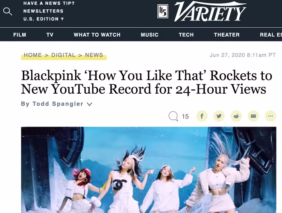Go to the Music section
Viewport: 282px width, 213px height.
pos(150,35)
